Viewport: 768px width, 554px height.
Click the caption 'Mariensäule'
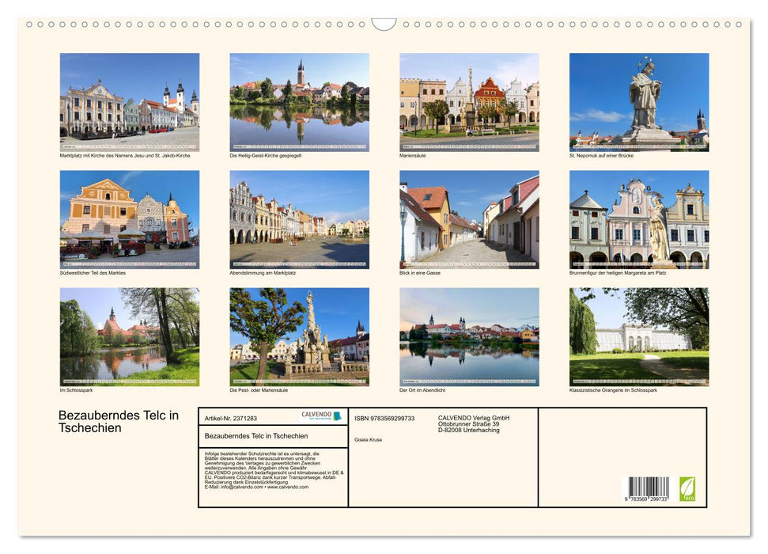412,155
